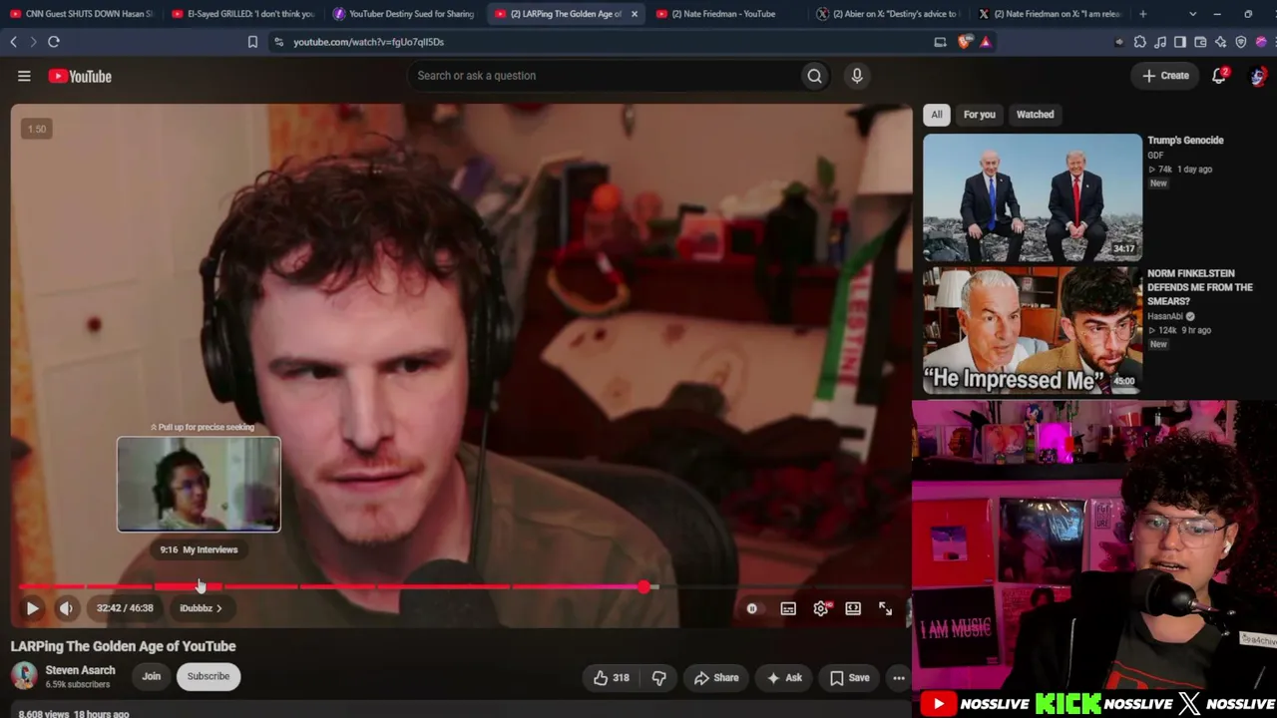
Task: Click the site information icon before URL
Action: point(279,42)
